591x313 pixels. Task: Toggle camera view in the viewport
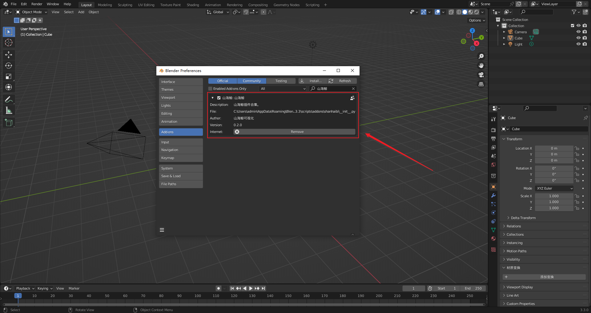pyautogui.click(x=481, y=75)
